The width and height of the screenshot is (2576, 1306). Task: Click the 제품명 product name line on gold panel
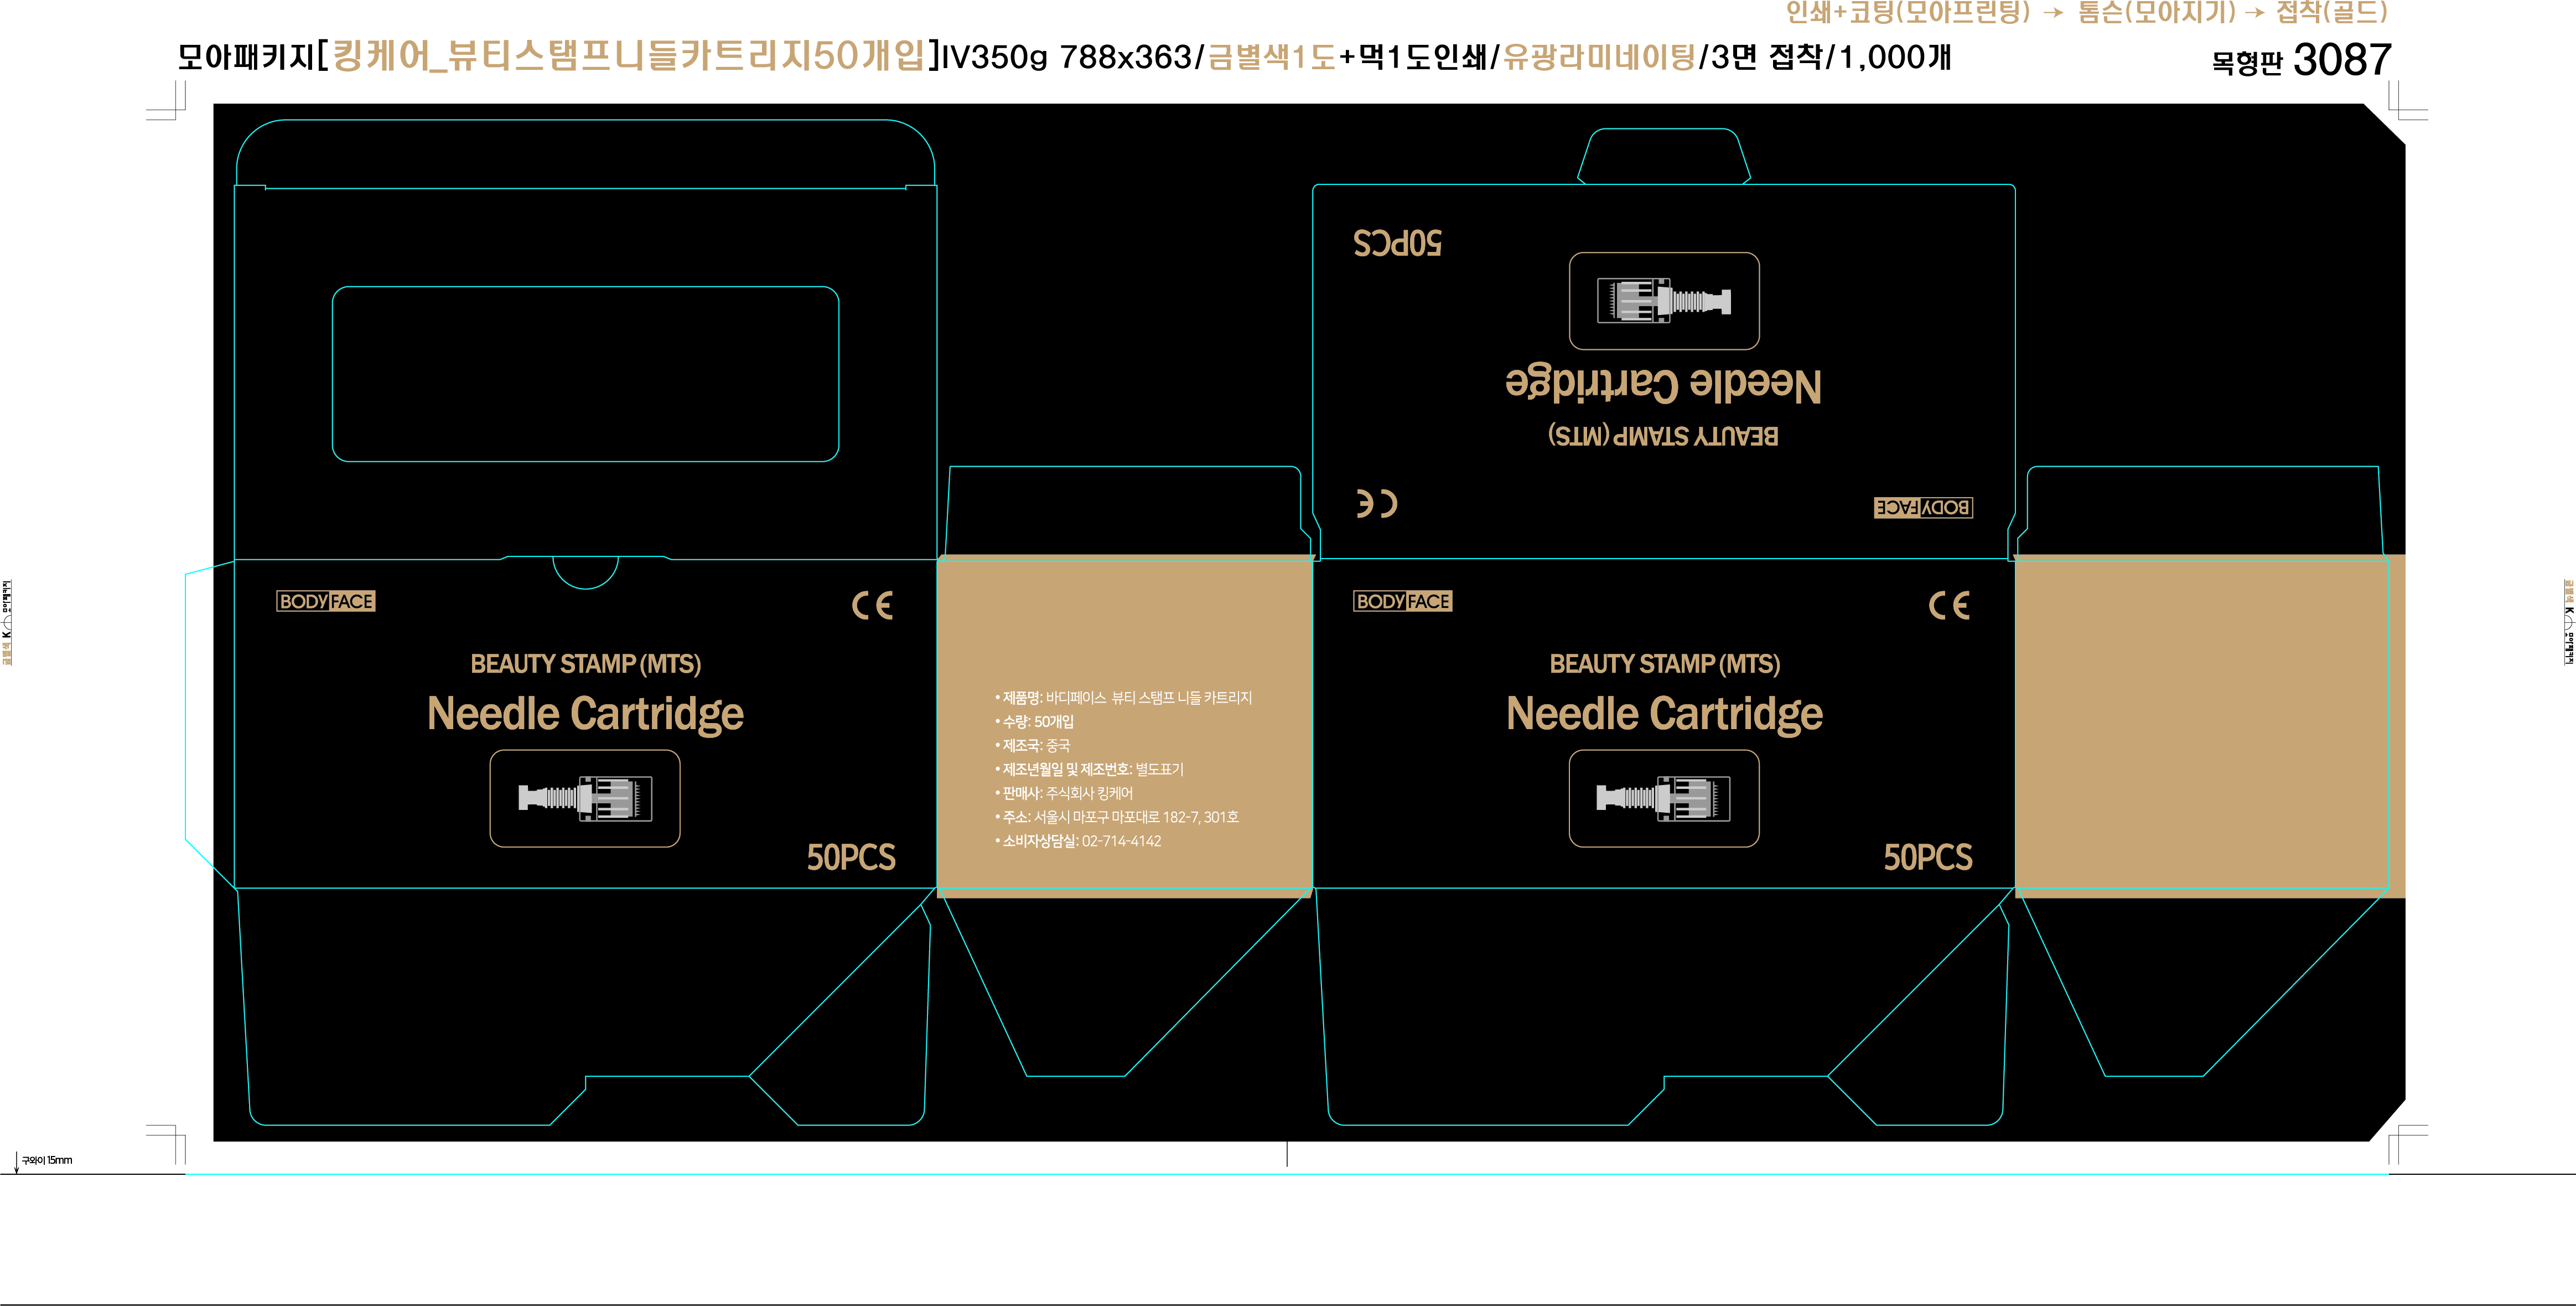tap(1125, 698)
